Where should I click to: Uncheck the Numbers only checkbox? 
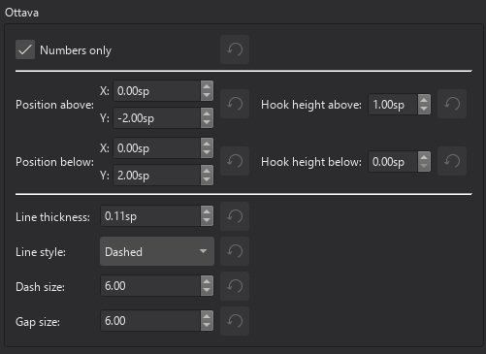[x=25, y=49]
